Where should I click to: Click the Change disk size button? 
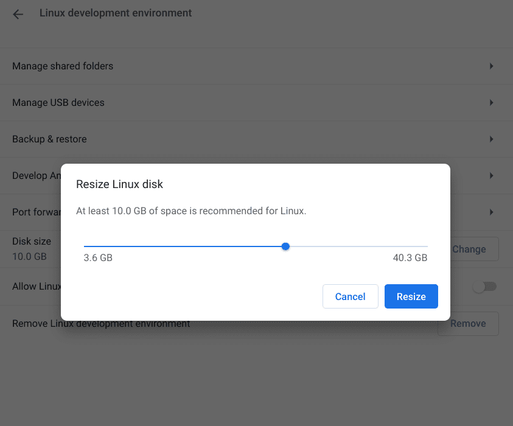tap(474, 249)
